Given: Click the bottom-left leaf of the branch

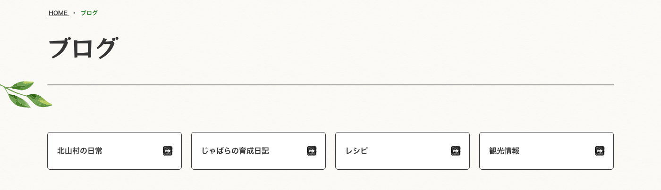Looking at the screenshot, I should pyautogui.click(x=18, y=100).
